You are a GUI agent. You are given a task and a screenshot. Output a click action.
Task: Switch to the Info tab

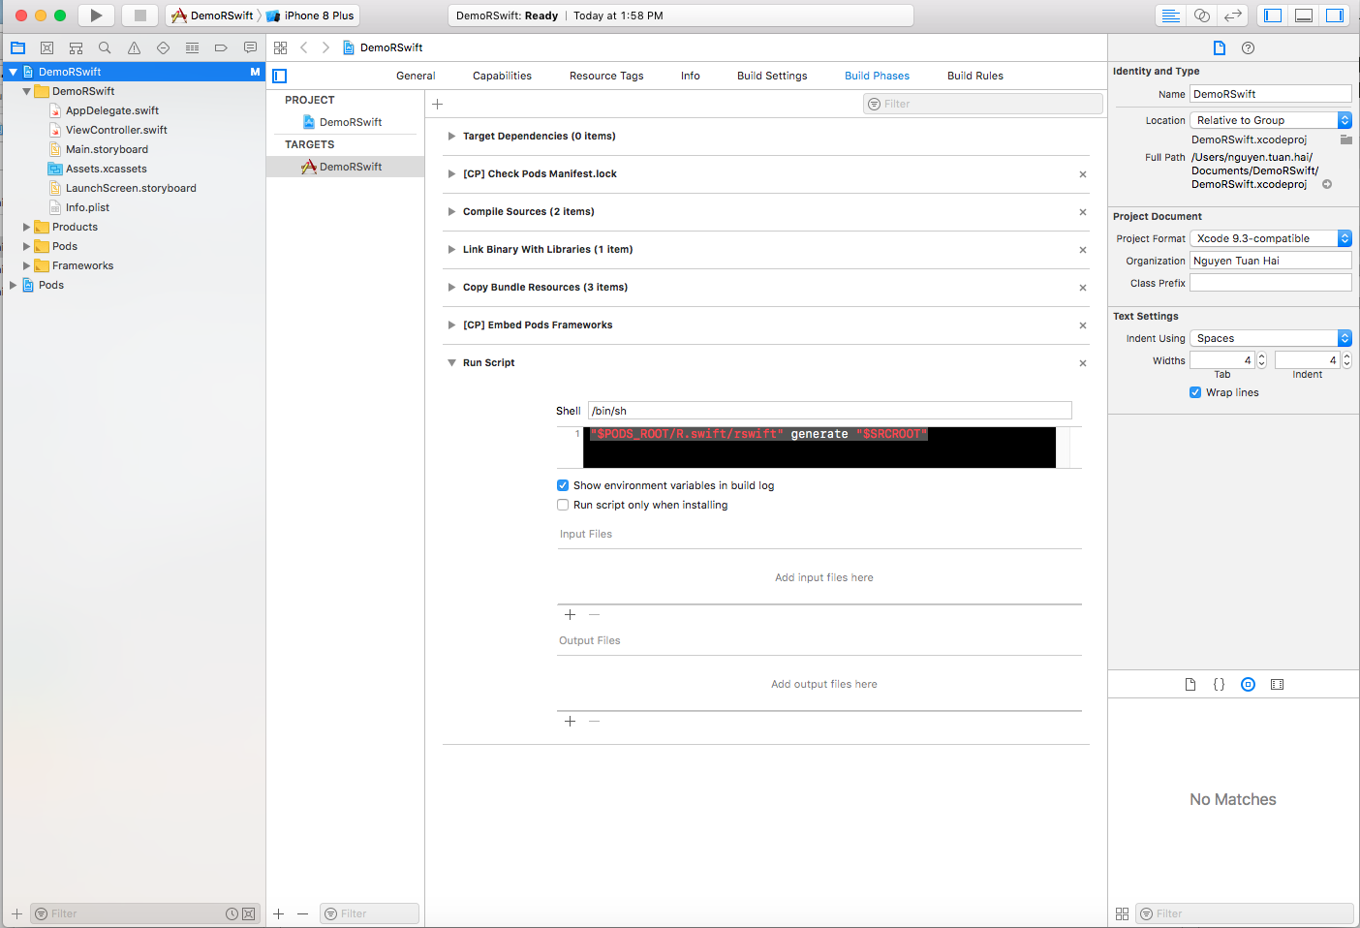[690, 76]
